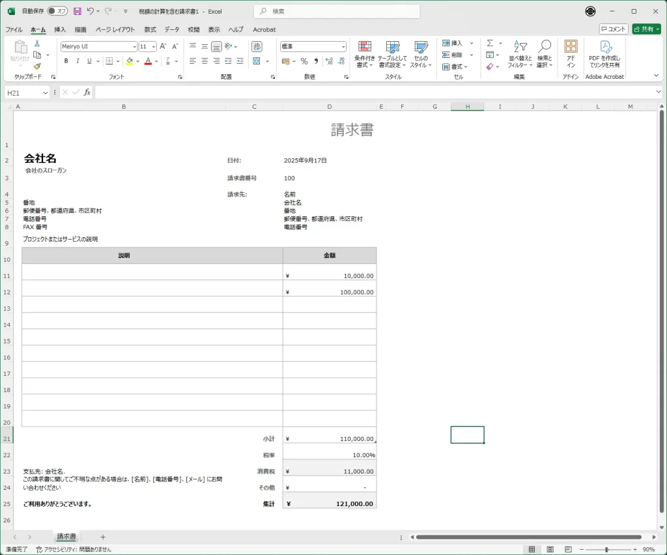667x555 pixels.
Task: Toggle bold formatting
Action: tap(66, 61)
